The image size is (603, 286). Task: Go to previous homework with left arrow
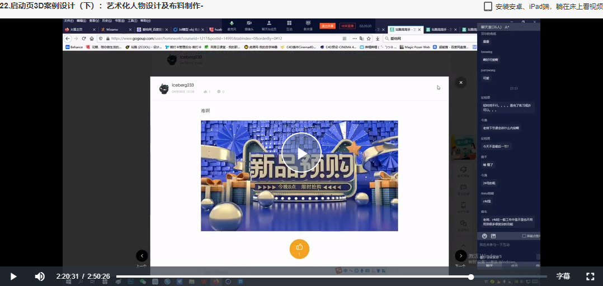point(142,256)
